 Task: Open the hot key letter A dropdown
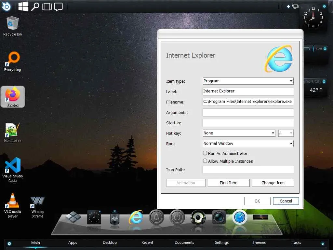pos(286,133)
